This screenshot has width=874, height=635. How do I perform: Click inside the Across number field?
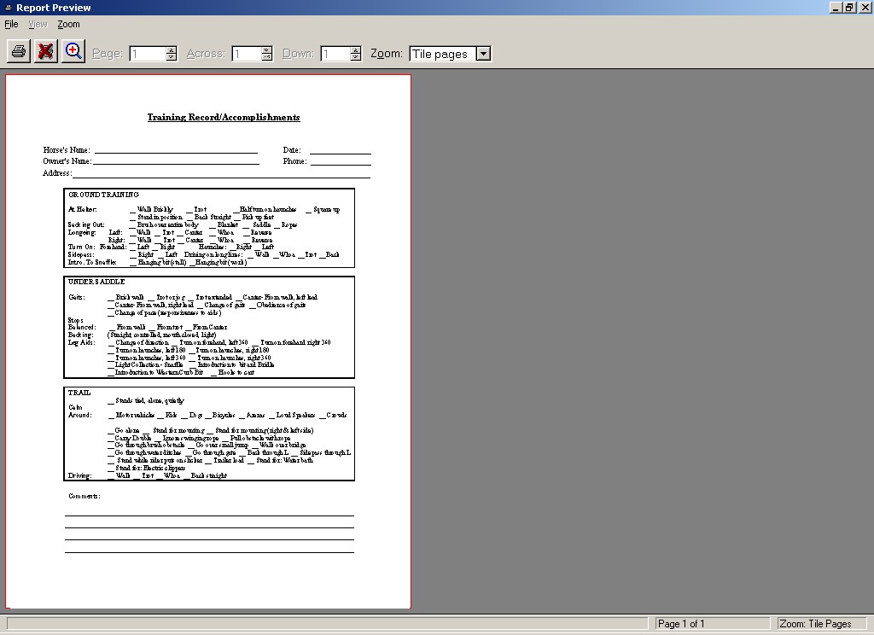click(246, 54)
